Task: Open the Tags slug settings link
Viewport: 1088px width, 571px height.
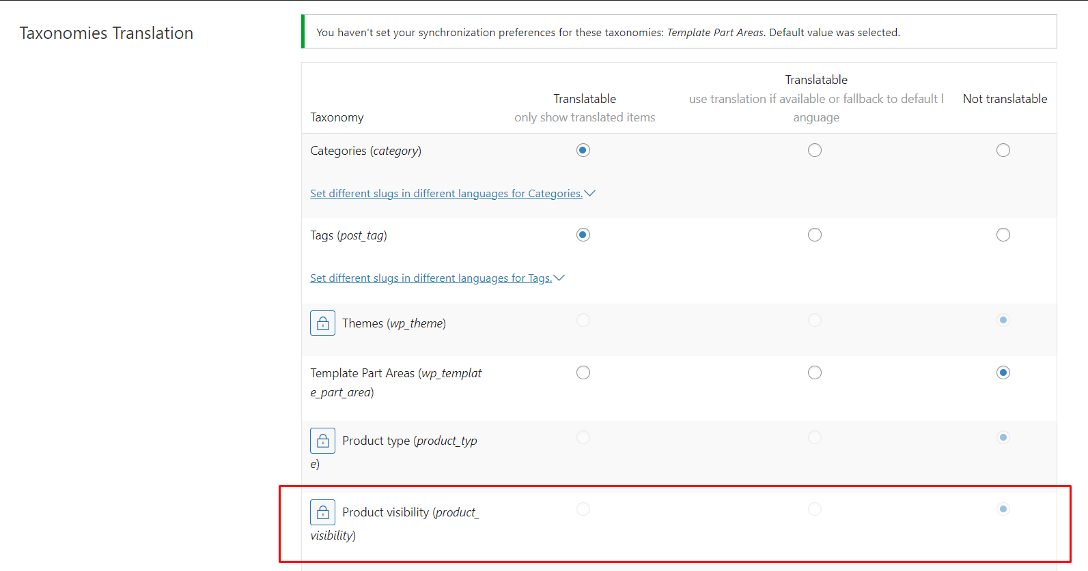Action: (431, 278)
